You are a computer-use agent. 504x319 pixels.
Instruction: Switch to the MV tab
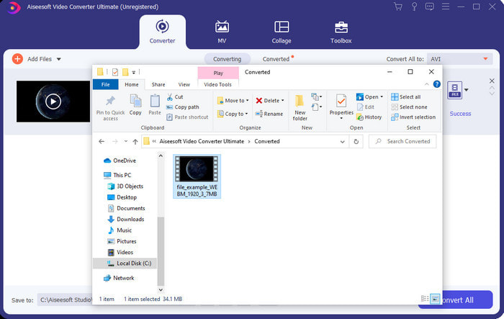point(222,32)
